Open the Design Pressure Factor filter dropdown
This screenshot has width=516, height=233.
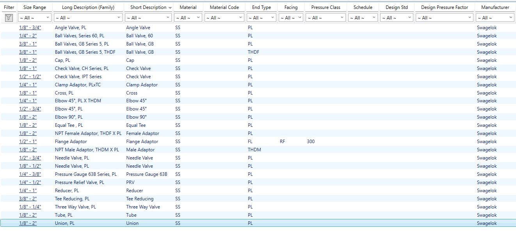click(445, 18)
